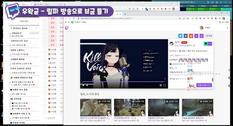Tick the checkbox on the 고멤 팬미 row
The height and width of the screenshot is (126, 233).
click(x=45, y=63)
